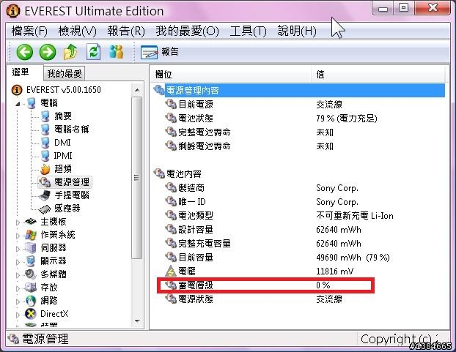Click the globe icon next to 網路
The height and width of the screenshot is (352, 456).
pos(31,301)
